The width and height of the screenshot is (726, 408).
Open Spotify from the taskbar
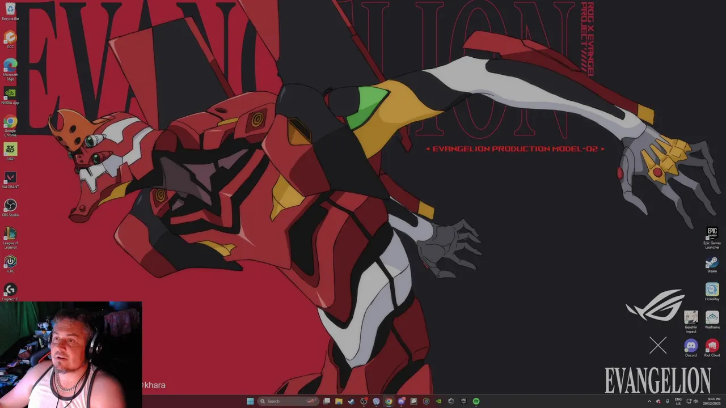click(476, 401)
